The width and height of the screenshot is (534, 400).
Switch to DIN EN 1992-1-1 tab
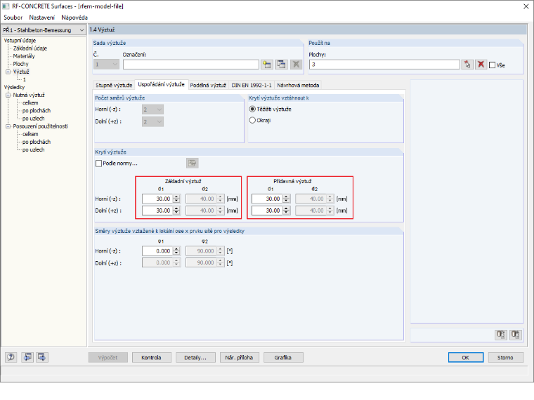pyautogui.click(x=252, y=85)
